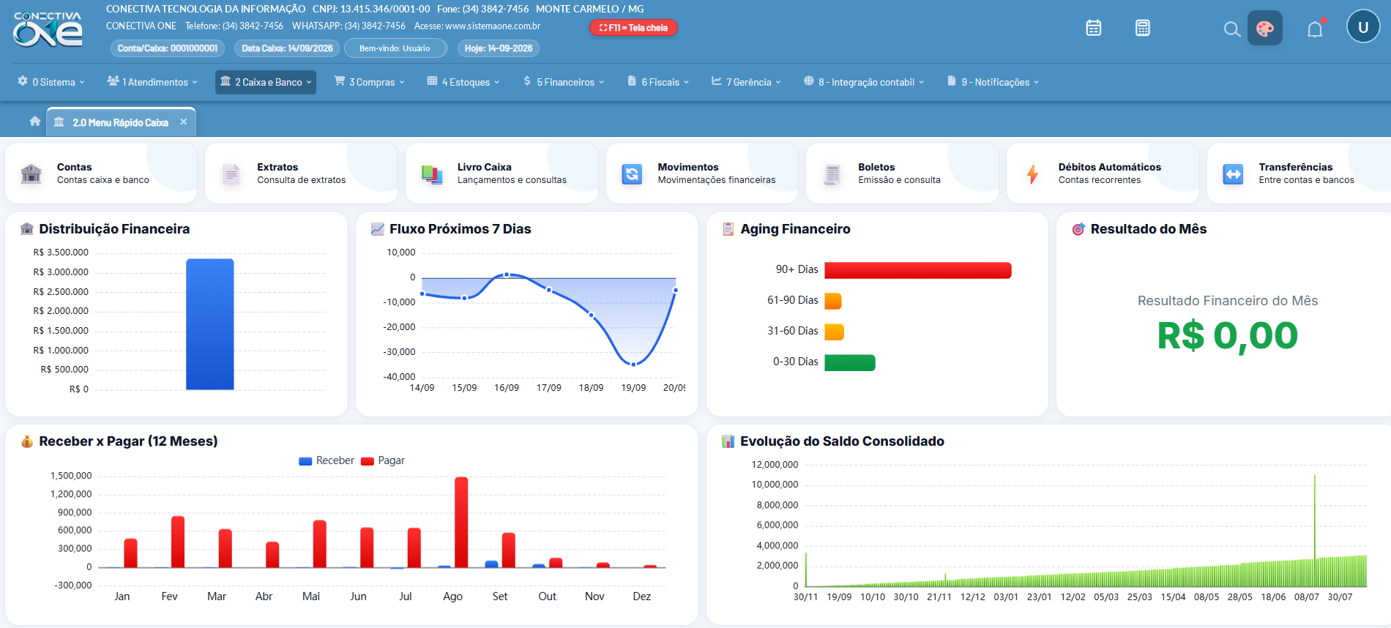Click the Aging Financeiro title
The width and height of the screenshot is (1391, 628).
795,229
